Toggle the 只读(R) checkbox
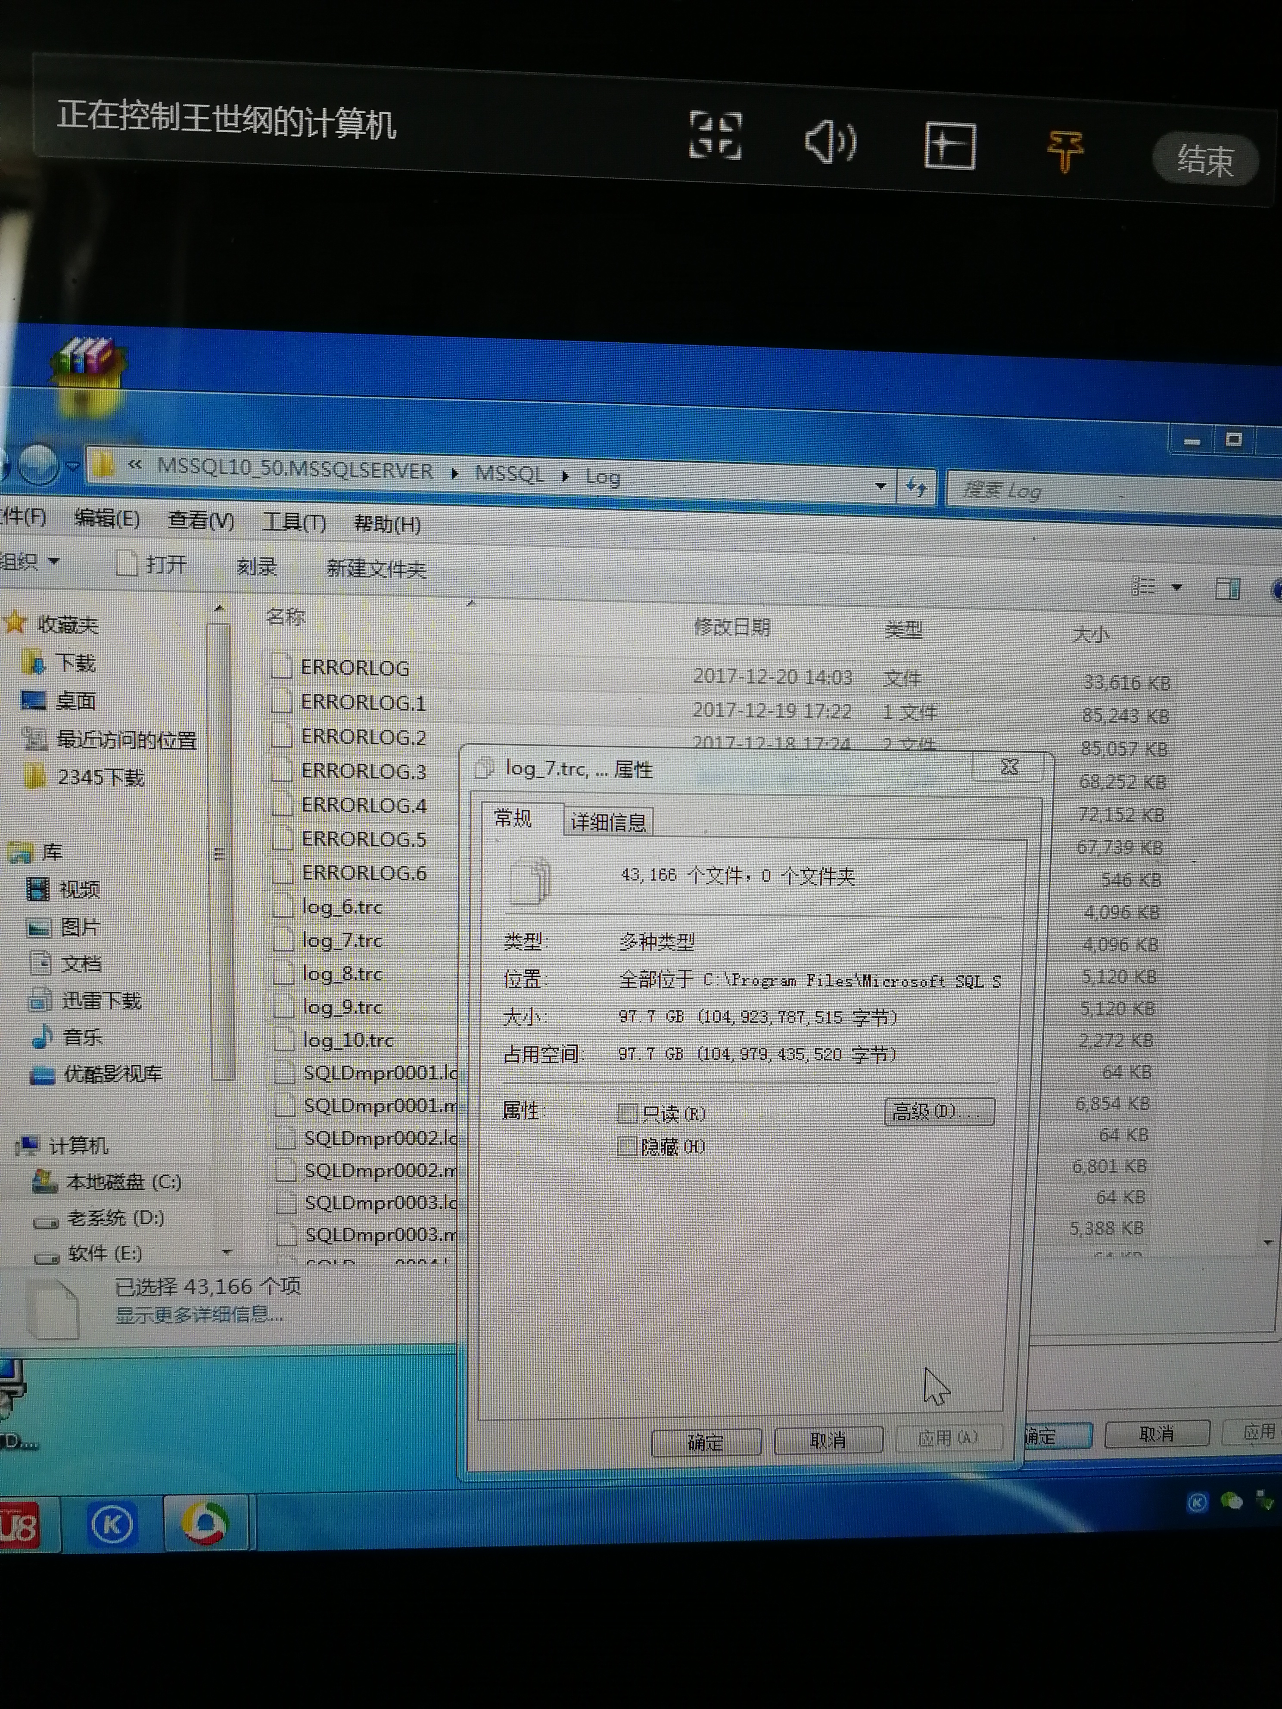1282x1709 pixels. point(627,1113)
